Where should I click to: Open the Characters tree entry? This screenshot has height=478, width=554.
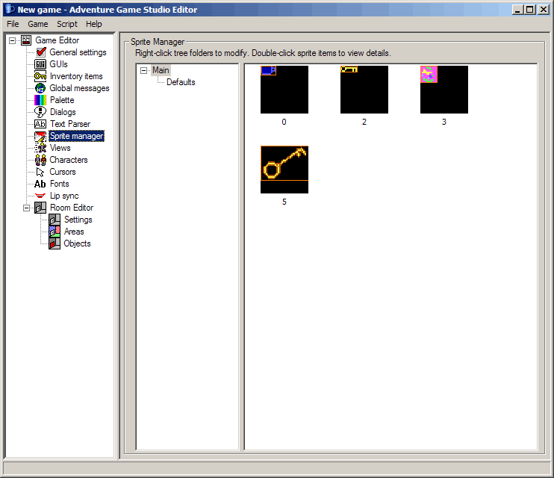69,160
